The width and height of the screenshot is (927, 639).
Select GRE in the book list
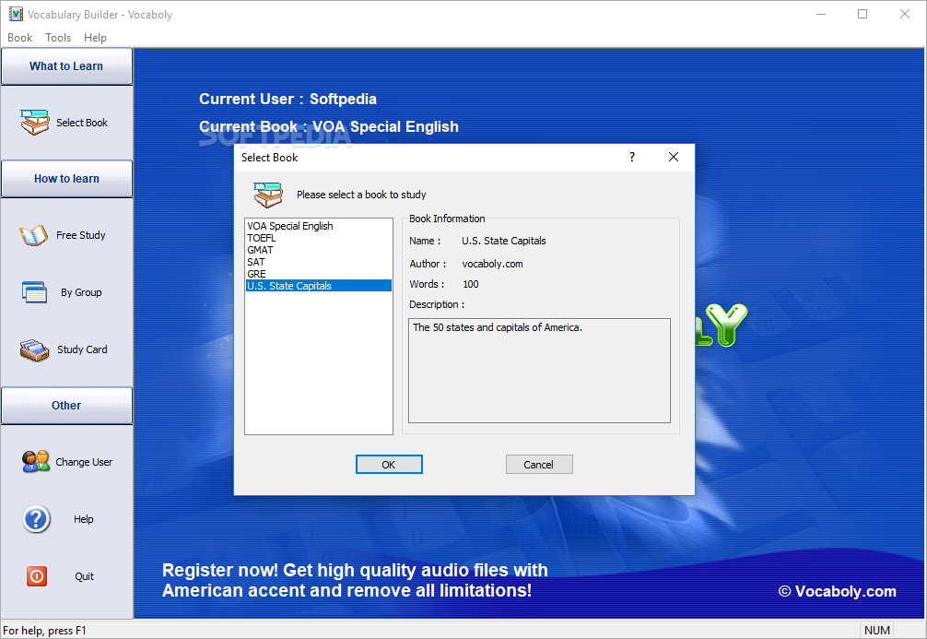[319, 274]
